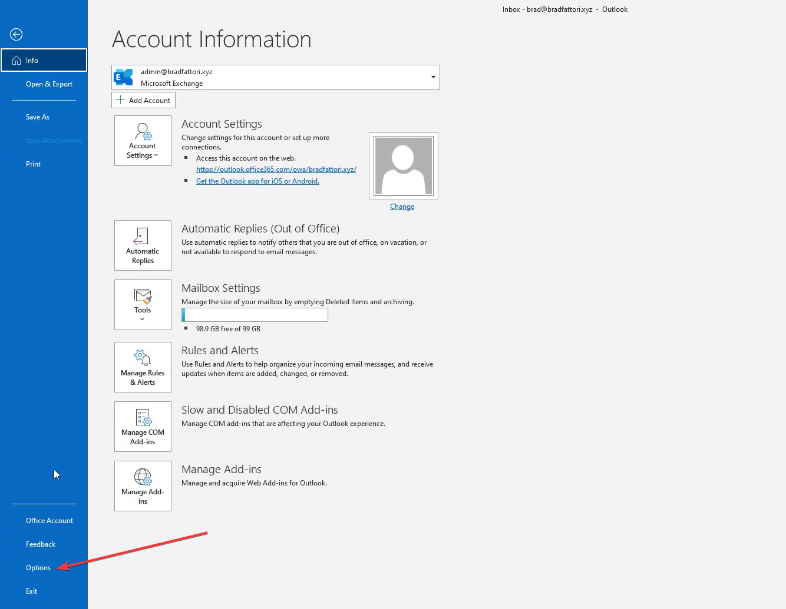This screenshot has height=609, width=786.
Task: Click the Rules and Alerts heading
Action: coord(220,351)
